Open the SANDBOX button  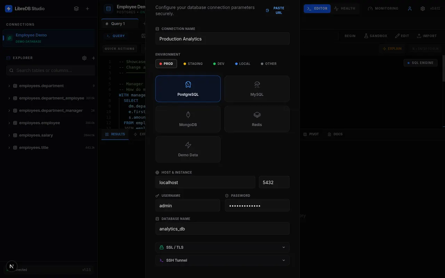[376, 36]
